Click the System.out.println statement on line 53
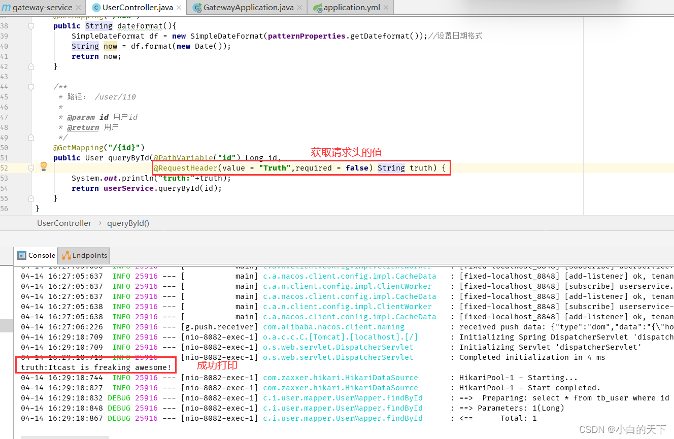The image size is (674, 439). click(151, 178)
